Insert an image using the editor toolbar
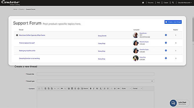This screenshot has width=194, height=108. pos(69,88)
